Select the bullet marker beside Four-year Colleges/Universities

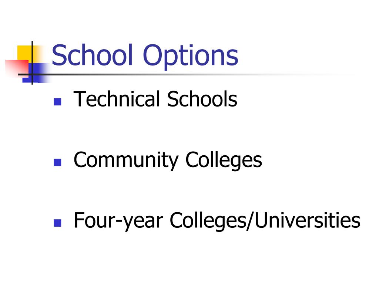(x=57, y=223)
